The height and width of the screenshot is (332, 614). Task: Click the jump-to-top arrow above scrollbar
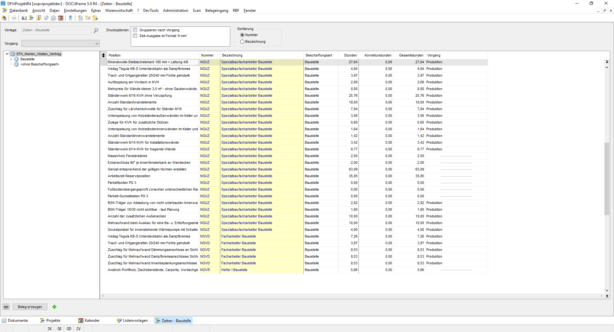coord(607,62)
